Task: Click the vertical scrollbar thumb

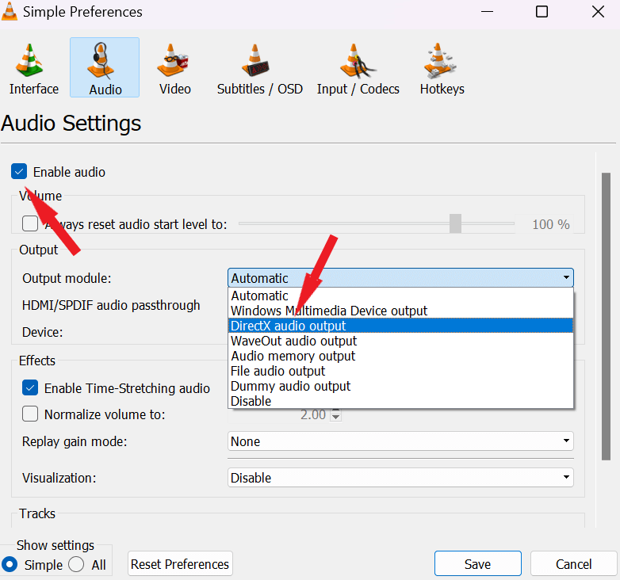Action: coord(606,316)
